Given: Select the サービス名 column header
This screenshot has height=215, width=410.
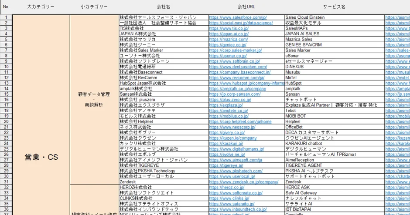Looking at the screenshot, I should (x=334, y=7).
